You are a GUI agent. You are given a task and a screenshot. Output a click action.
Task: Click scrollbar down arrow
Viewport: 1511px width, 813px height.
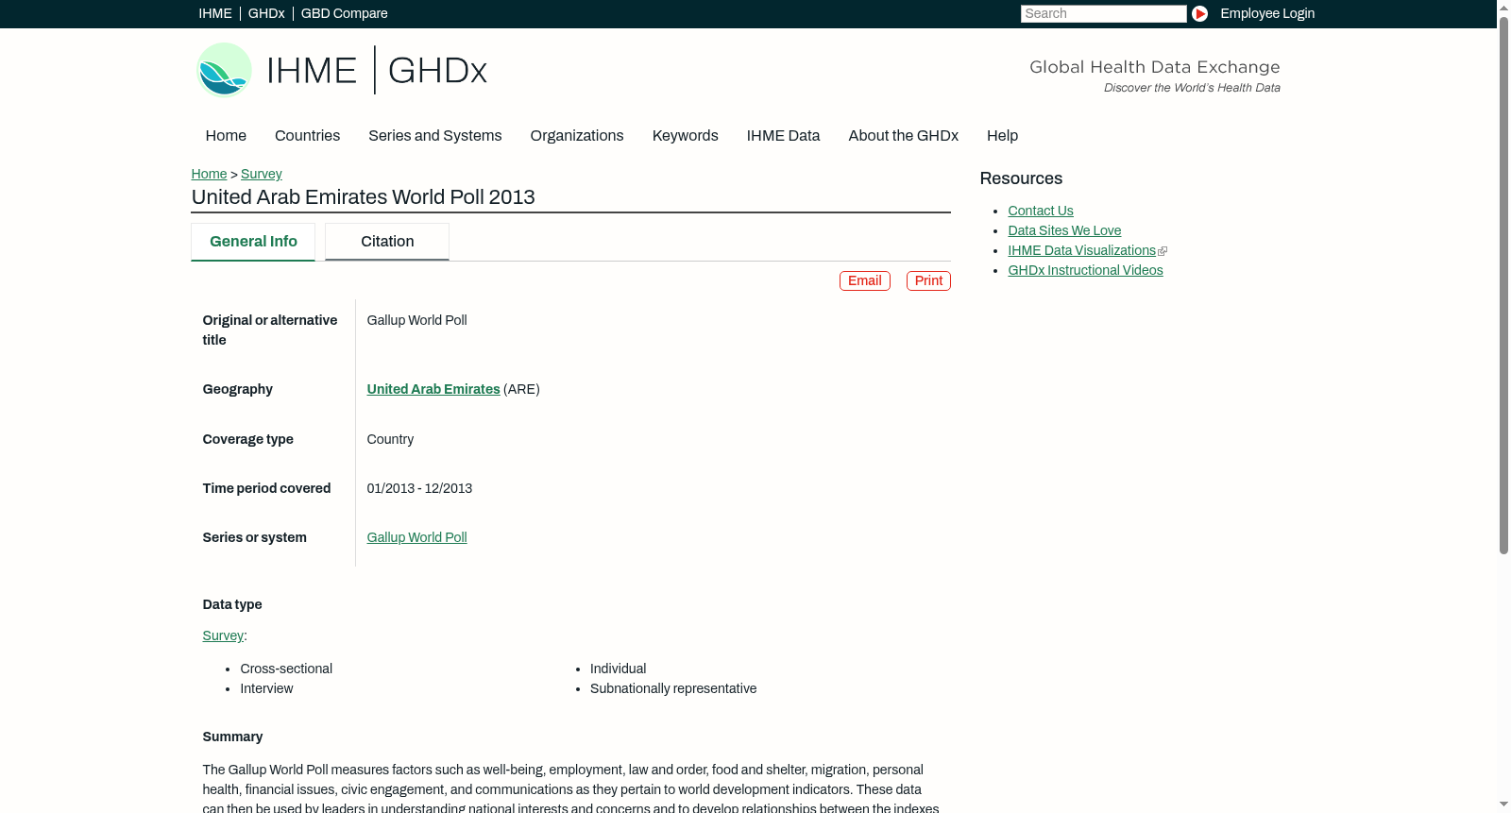tap(1503, 805)
